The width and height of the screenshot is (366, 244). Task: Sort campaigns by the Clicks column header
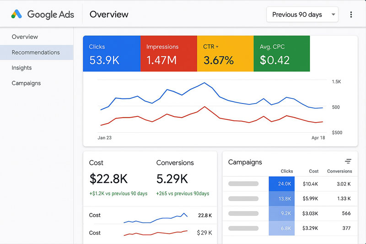[x=287, y=171]
